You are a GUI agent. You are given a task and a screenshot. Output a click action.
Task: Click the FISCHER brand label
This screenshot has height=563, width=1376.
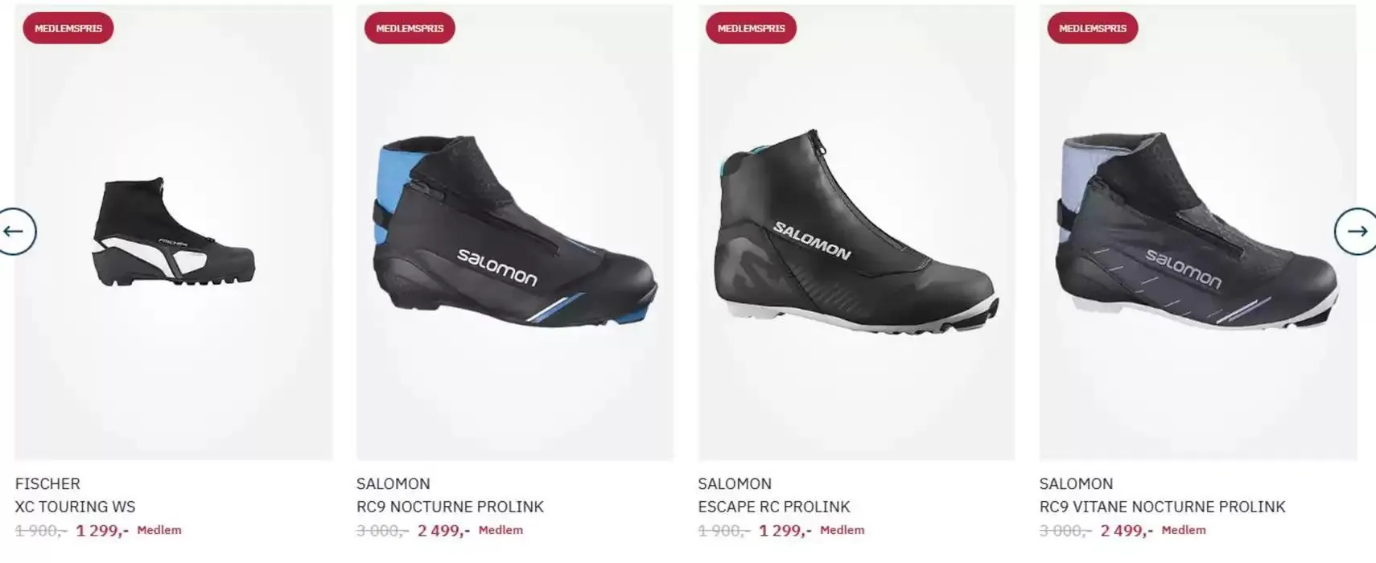pos(47,483)
